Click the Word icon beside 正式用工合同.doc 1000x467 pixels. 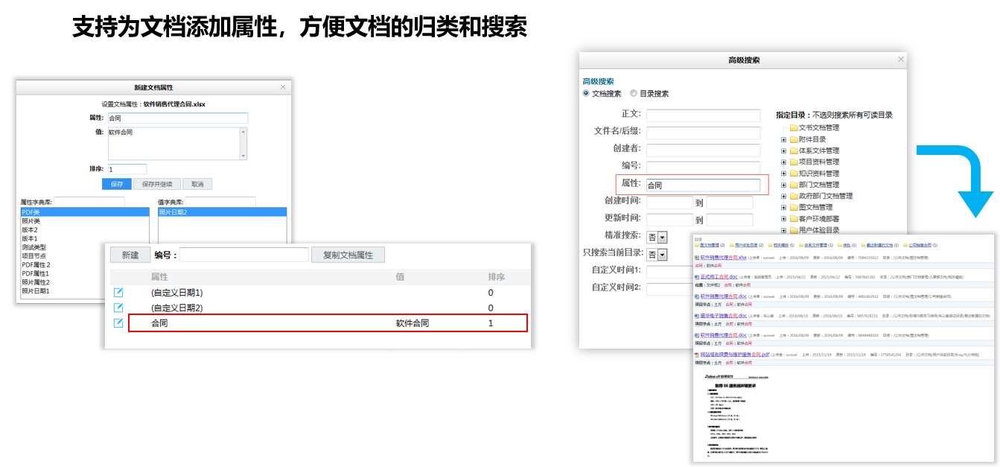(x=697, y=277)
